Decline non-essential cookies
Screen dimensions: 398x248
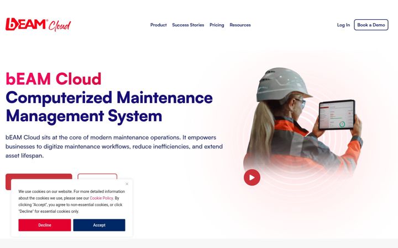45,225
